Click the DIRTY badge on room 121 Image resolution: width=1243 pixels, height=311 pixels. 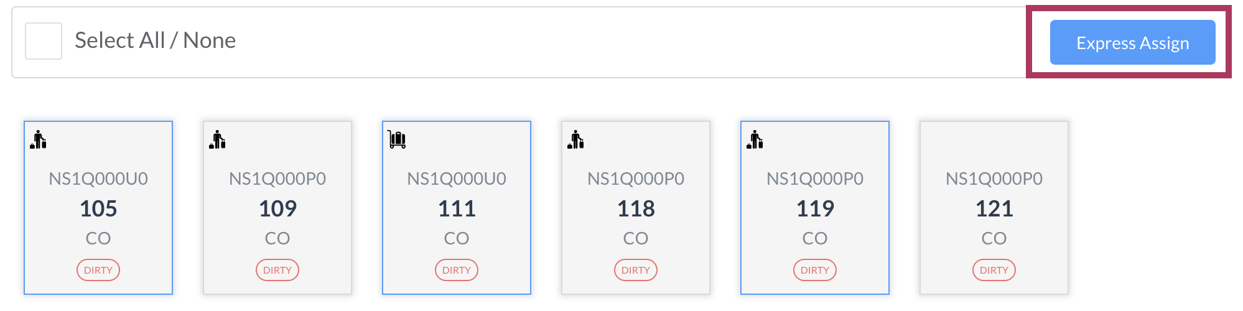click(994, 270)
